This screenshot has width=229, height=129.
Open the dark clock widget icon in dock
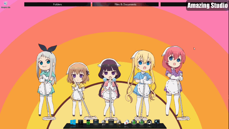[81, 122]
